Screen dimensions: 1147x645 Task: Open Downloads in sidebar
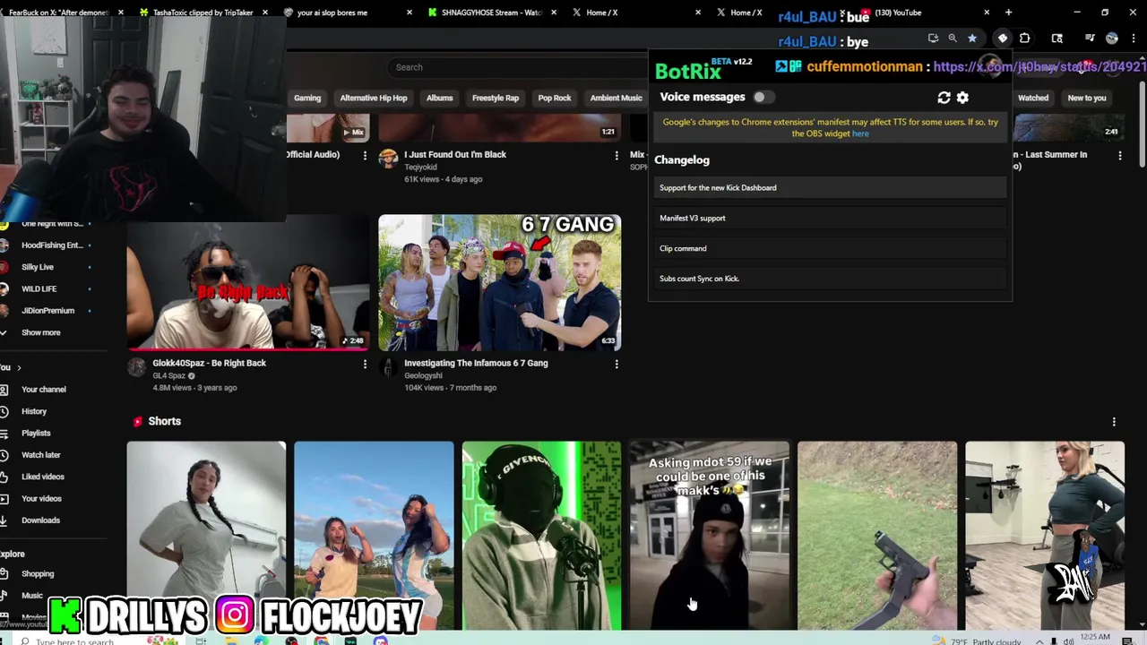[x=40, y=520]
